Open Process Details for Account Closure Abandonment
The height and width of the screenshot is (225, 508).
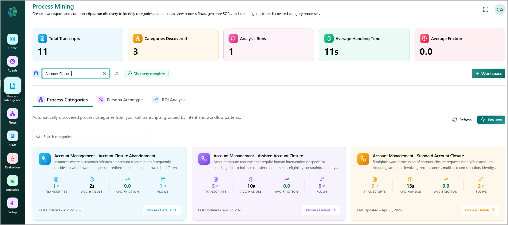pyautogui.click(x=162, y=210)
